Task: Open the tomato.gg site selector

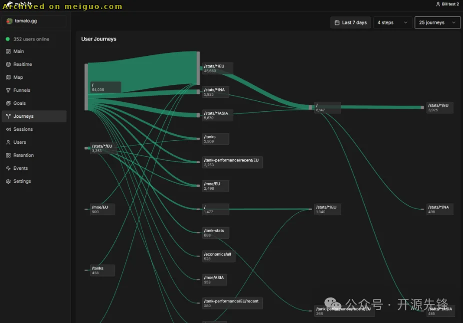Action: tap(34, 21)
